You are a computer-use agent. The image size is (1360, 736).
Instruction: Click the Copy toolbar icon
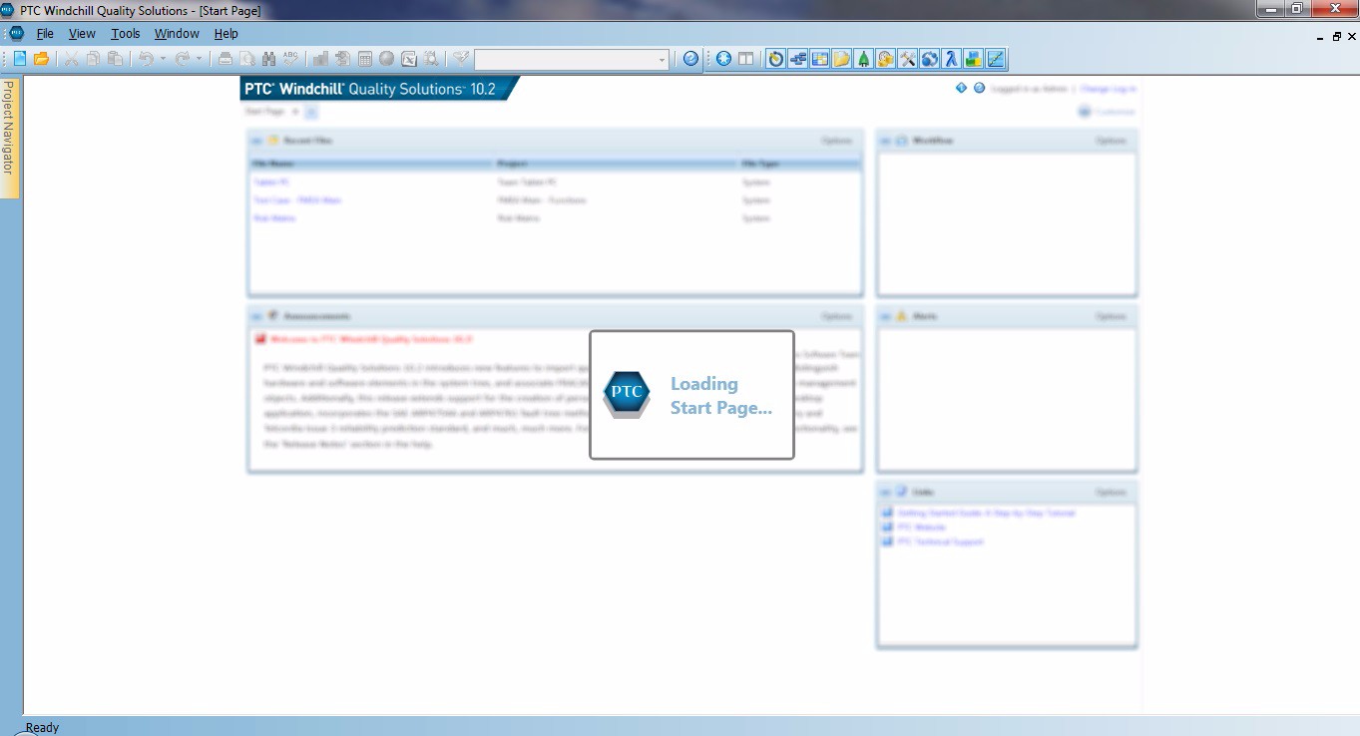93,59
